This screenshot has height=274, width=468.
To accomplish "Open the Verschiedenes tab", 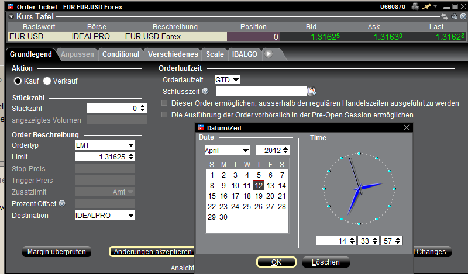I will [173, 54].
